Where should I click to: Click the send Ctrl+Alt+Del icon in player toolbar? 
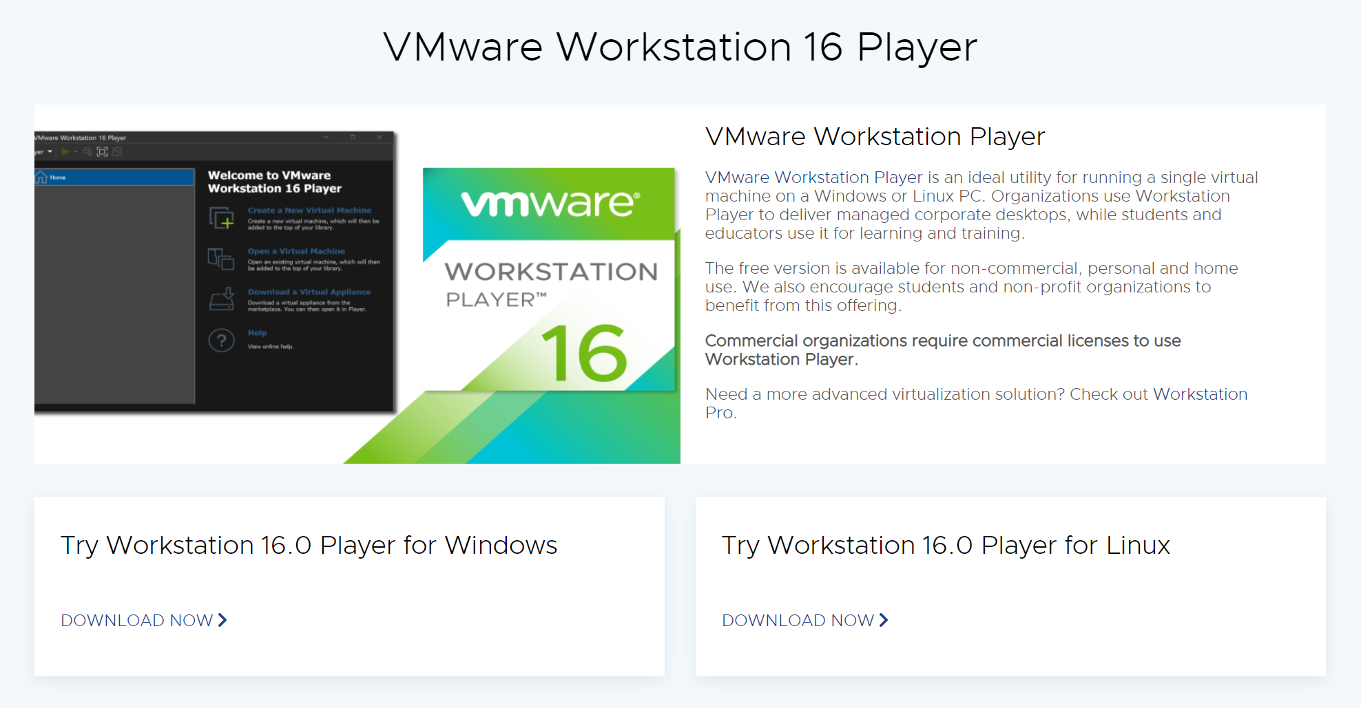(87, 152)
